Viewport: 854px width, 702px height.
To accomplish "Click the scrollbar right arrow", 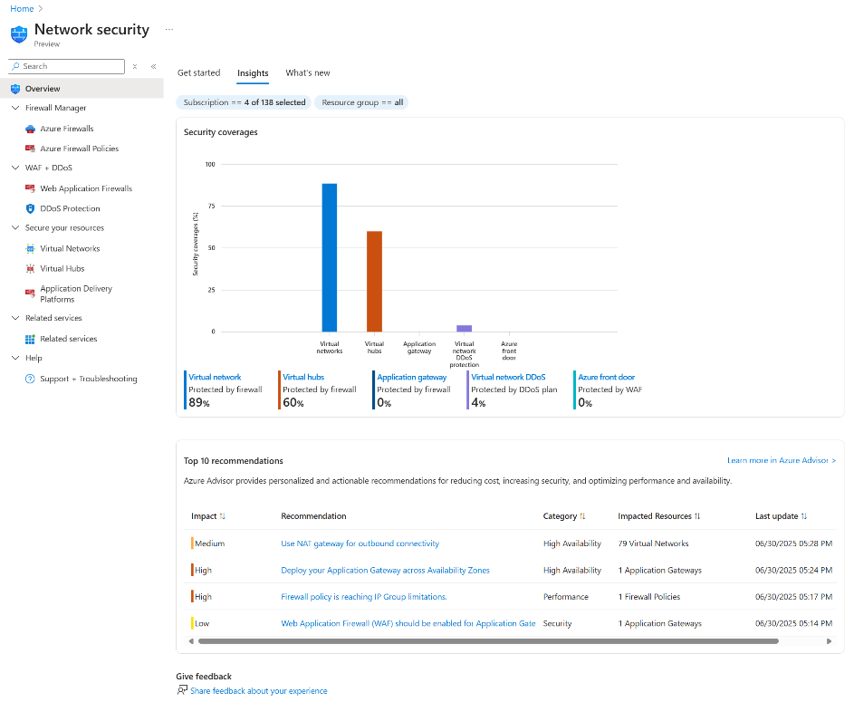I will click(829, 641).
